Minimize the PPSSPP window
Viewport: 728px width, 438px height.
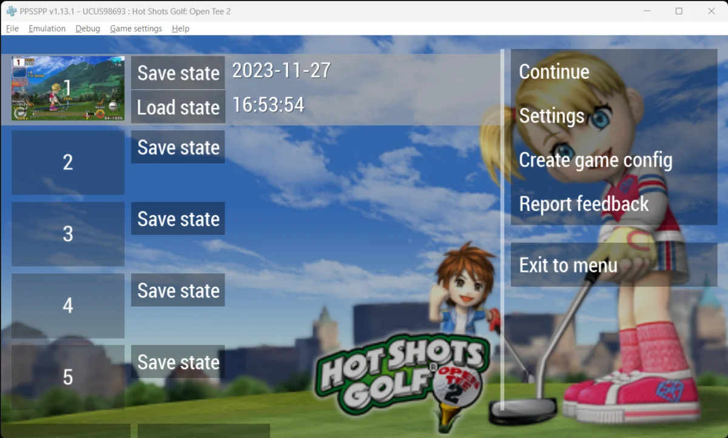(646, 11)
